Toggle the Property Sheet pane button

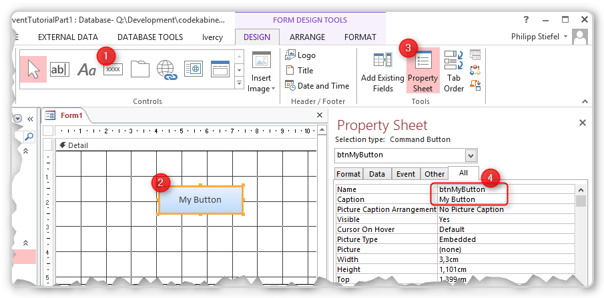click(x=422, y=72)
